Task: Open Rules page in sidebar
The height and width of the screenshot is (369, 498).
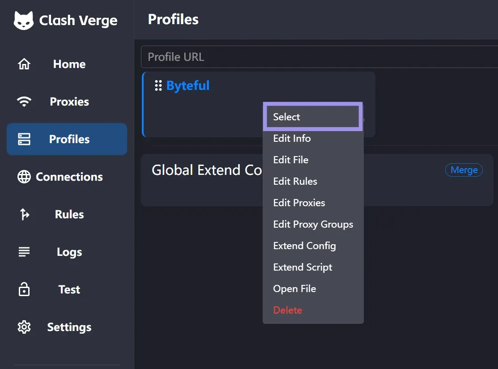Action: pyautogui.click(x=67, y=214)
